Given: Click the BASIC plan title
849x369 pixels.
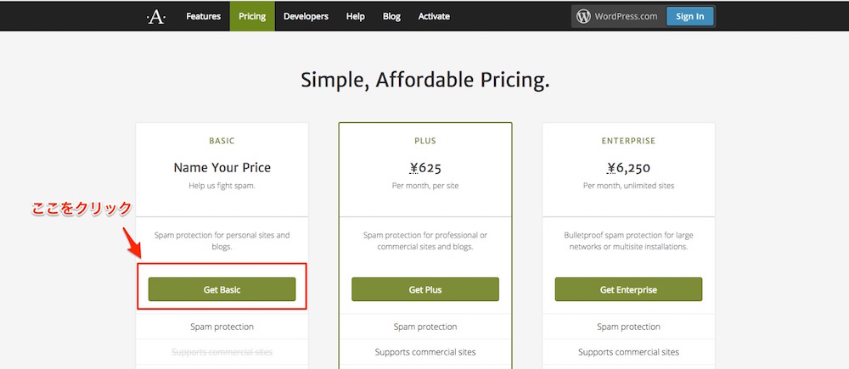Looking at the screenshot, I should pos(222,141).
